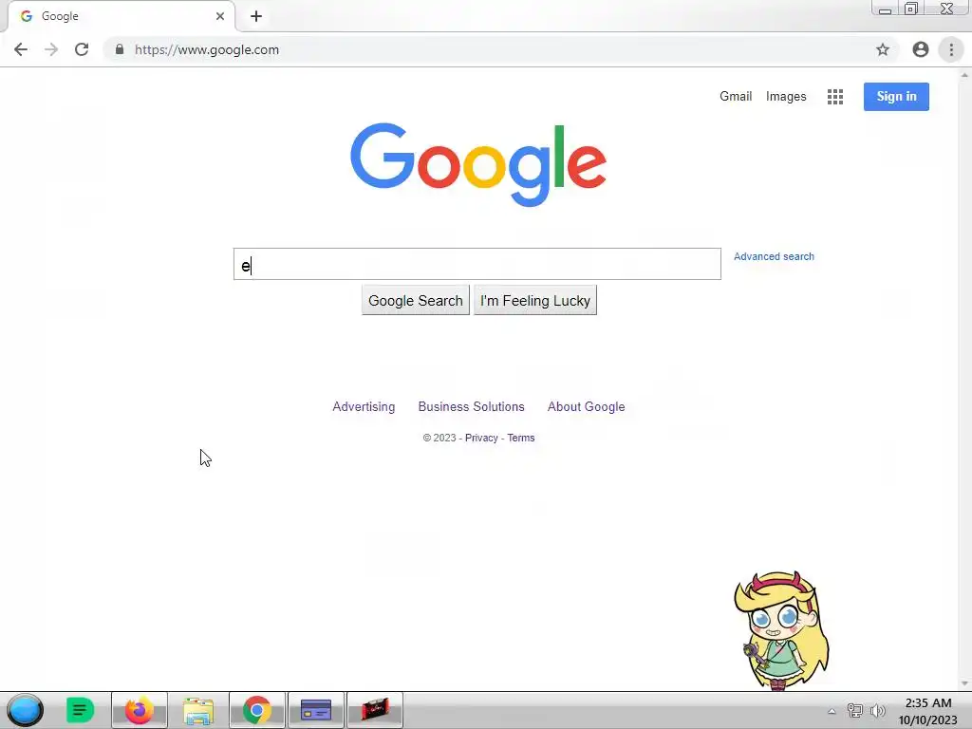Open the Terms link in the footer
Image resolution: width=972 pixels, height=729 pixels.
[521, 438]
